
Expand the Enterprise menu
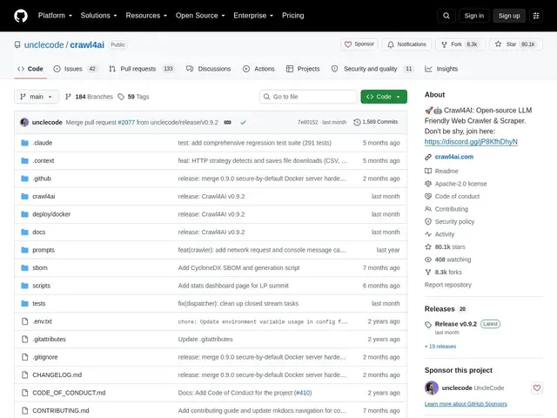[x=253, y=16]
